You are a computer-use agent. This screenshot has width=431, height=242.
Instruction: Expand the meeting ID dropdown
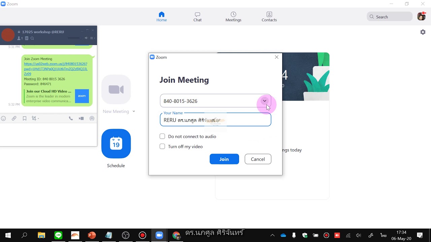pyautogui.click(x=265, y=101)
